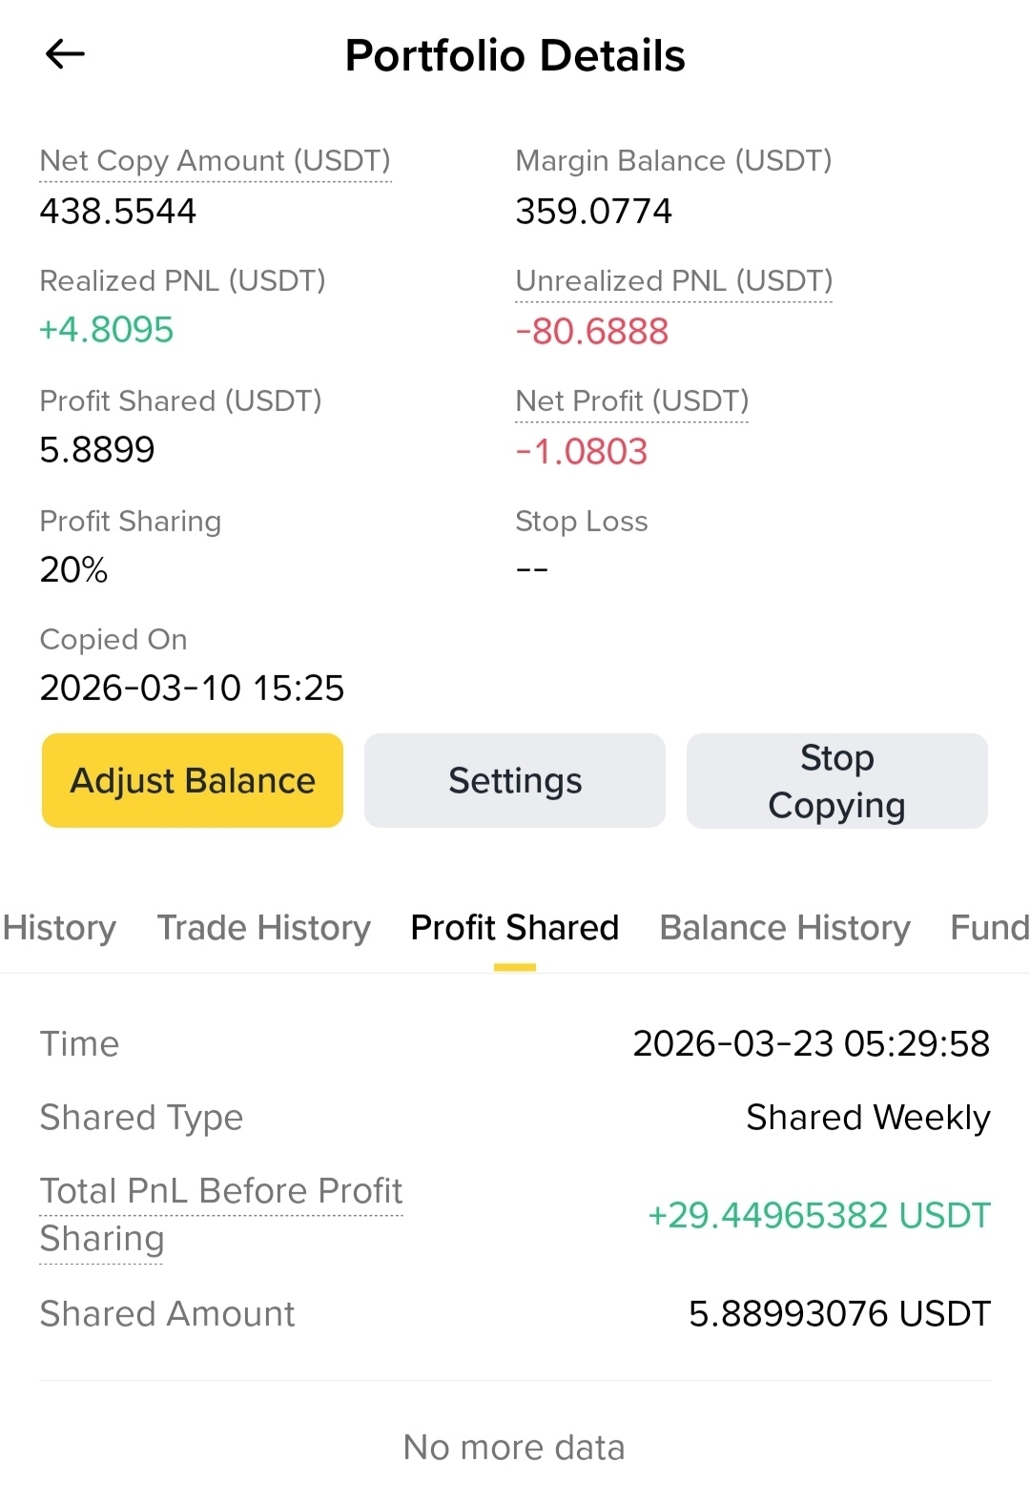The image size is (1030, 1504).
Task: Tap the Net Copy Amount (USDT) label
Action: pyautogui.click(x=215, y=160)
